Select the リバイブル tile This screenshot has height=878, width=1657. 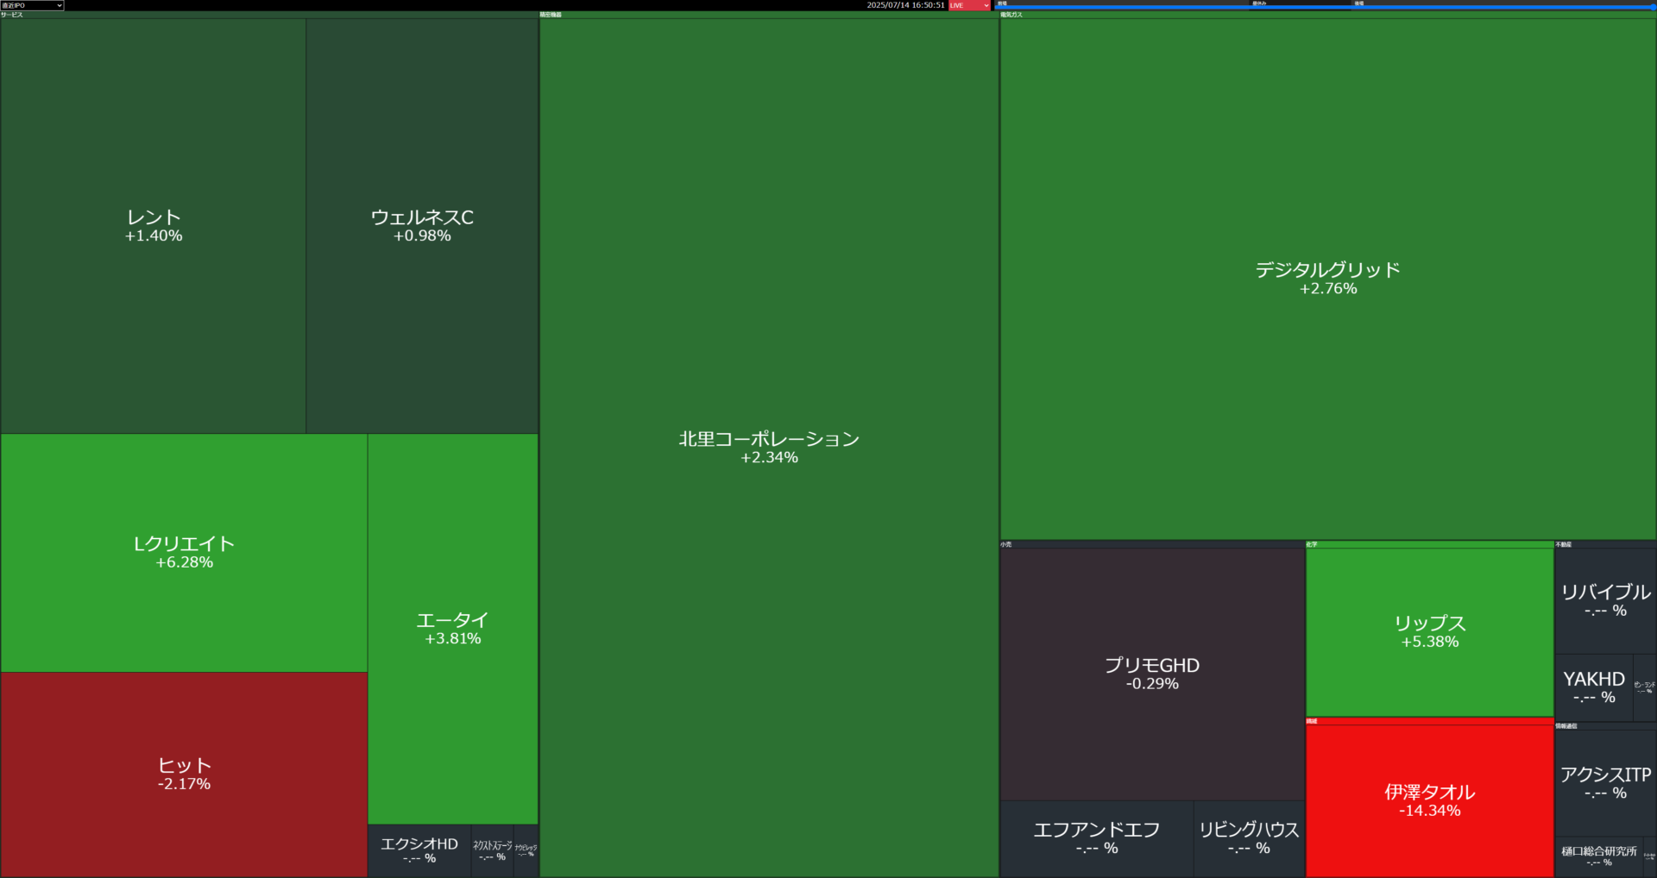tap(1605, 600)
